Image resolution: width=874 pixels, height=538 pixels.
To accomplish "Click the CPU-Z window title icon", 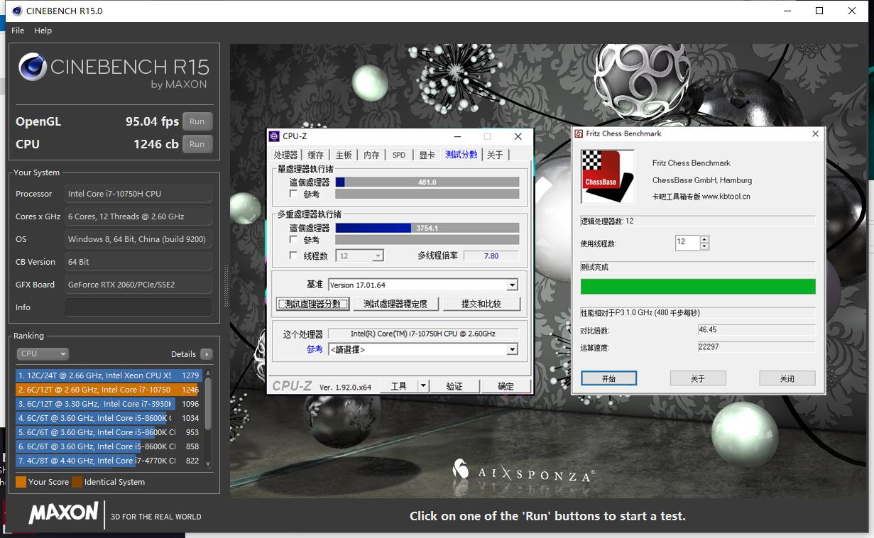I will click(x=274, y=136).
